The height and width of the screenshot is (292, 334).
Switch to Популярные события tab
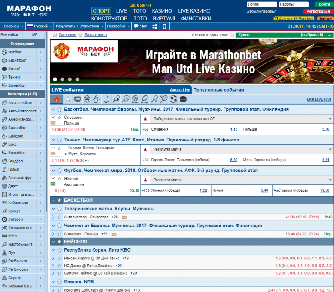pyautogui.click(x=218, y=90)
